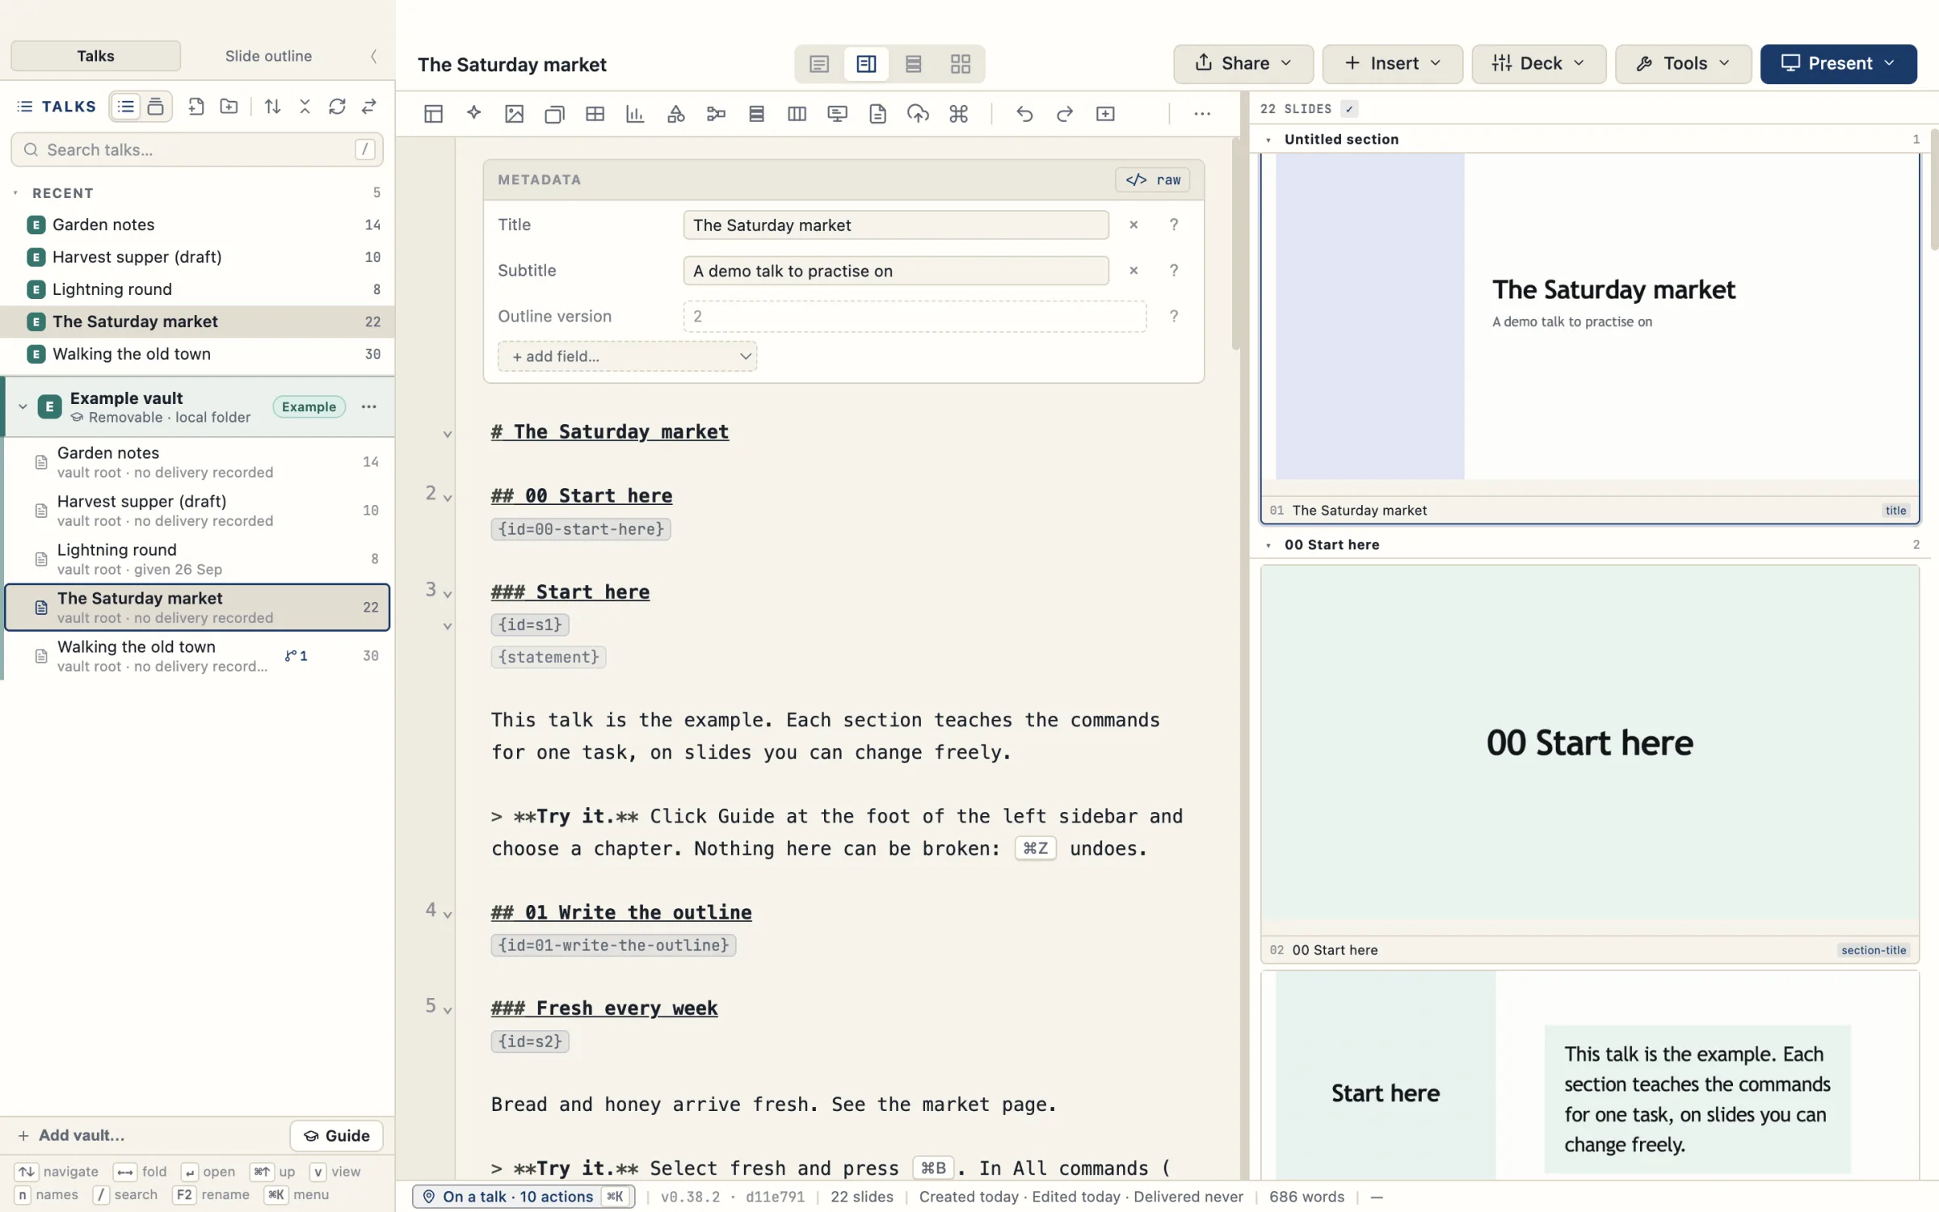This screenshot has height=1212, width=1939.
Task: Click the shapes icon in editor toolbar
Action: point(675,114)
